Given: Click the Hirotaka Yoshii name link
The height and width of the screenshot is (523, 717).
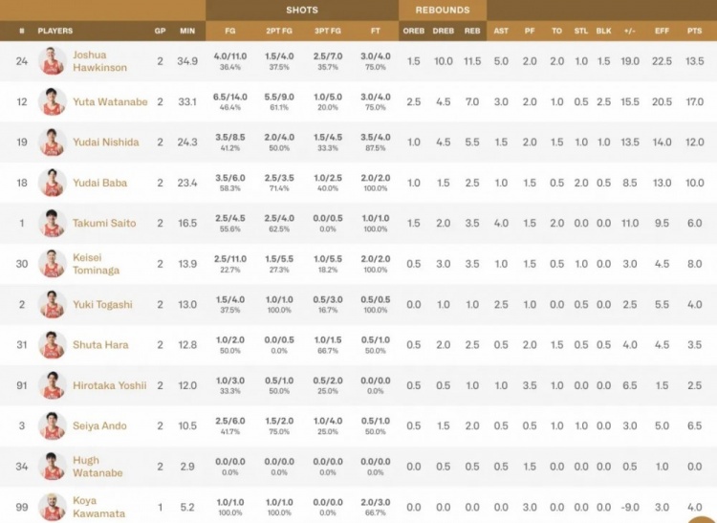Looking at the screenshot, I should [110, 385].
